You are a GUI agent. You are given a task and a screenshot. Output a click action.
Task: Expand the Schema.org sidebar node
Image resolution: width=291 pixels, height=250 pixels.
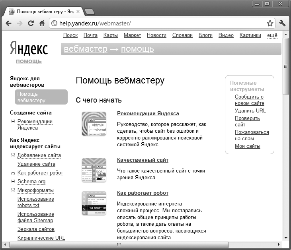pyautogui.click(x=13, y=181)
